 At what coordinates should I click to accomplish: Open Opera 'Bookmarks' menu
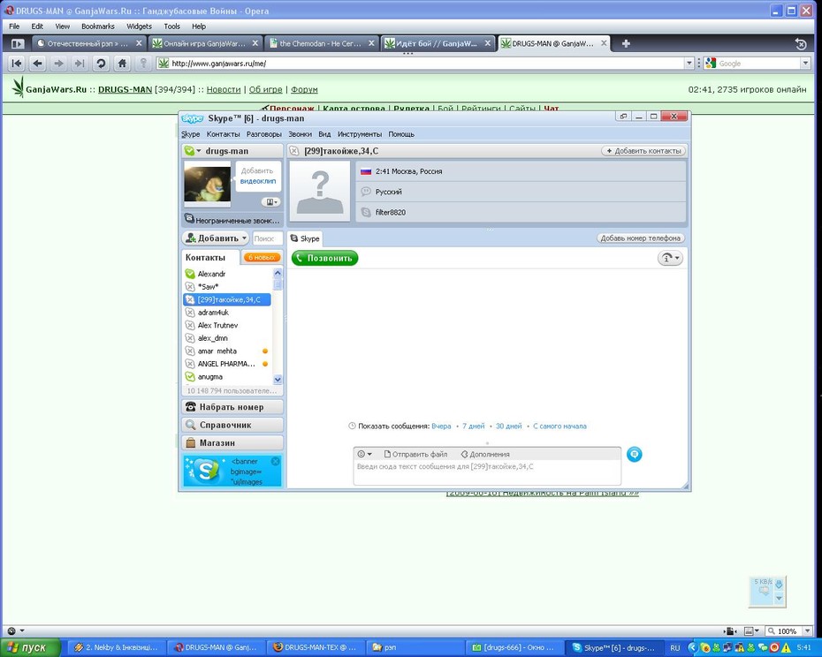tap(98, 26)
